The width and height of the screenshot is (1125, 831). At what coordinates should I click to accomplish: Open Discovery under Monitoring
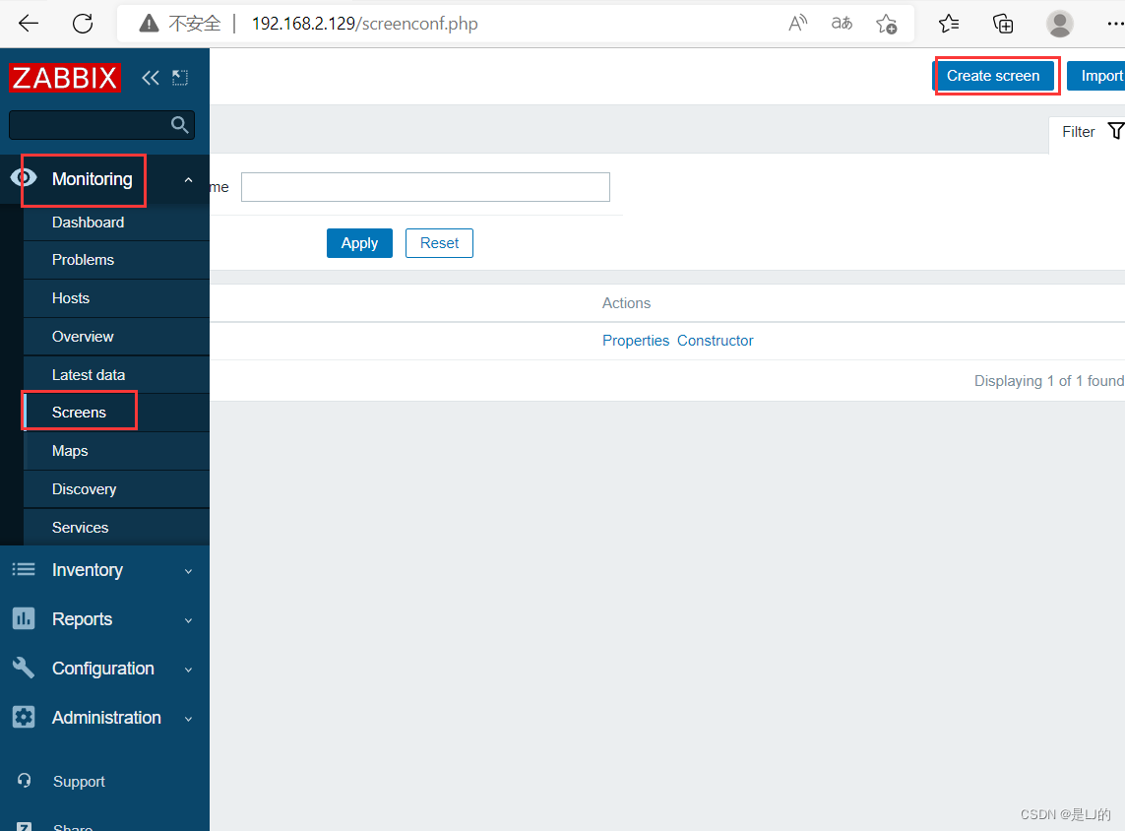coord(116,489)
